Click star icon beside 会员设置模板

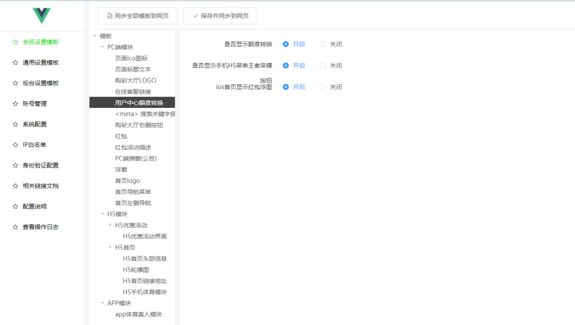15,42
